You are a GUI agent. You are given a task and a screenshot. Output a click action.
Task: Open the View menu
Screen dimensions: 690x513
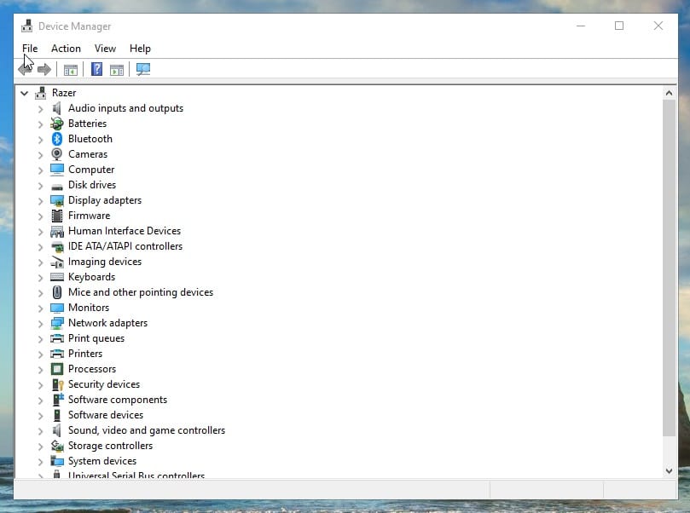coord(105,49)
